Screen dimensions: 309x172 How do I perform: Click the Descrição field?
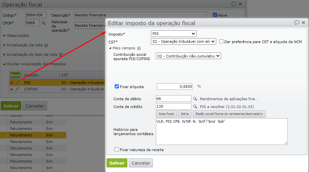click(x=140, y=15)
